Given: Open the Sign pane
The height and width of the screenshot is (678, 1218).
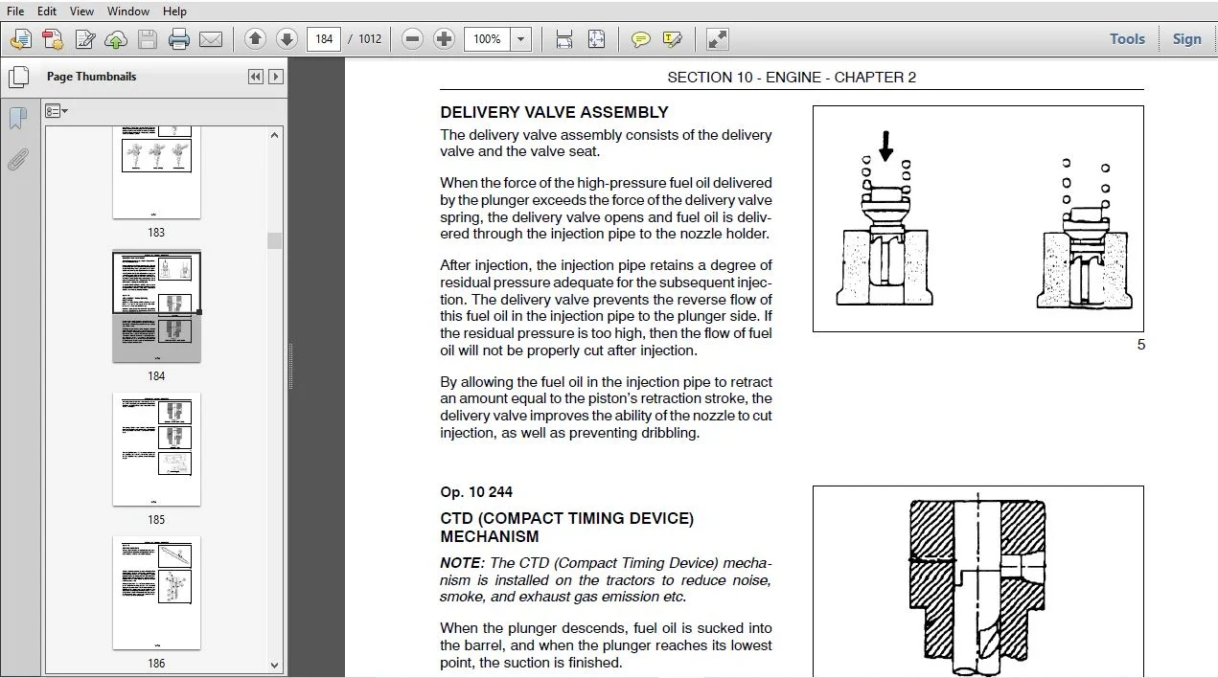Looking at the screenshot, I should pyautogui.click(x=1186, y=39).
